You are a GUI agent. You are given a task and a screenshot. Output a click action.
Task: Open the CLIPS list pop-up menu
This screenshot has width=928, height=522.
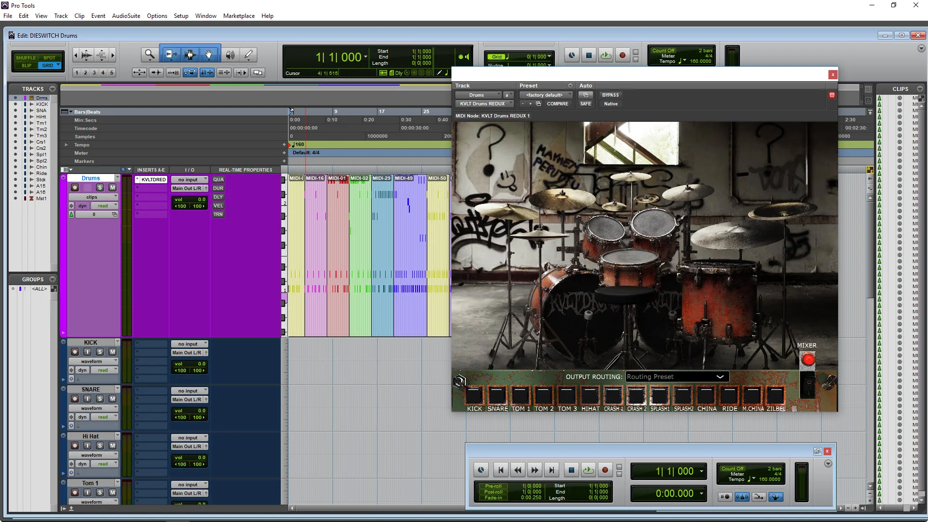[920, 89]
